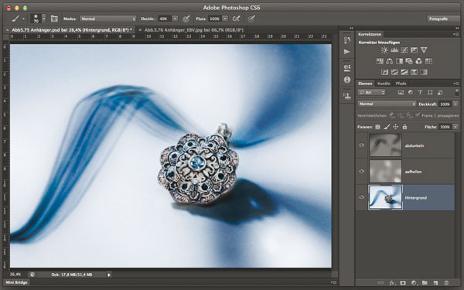Add Curves adjustment layer

pos(404,50)
